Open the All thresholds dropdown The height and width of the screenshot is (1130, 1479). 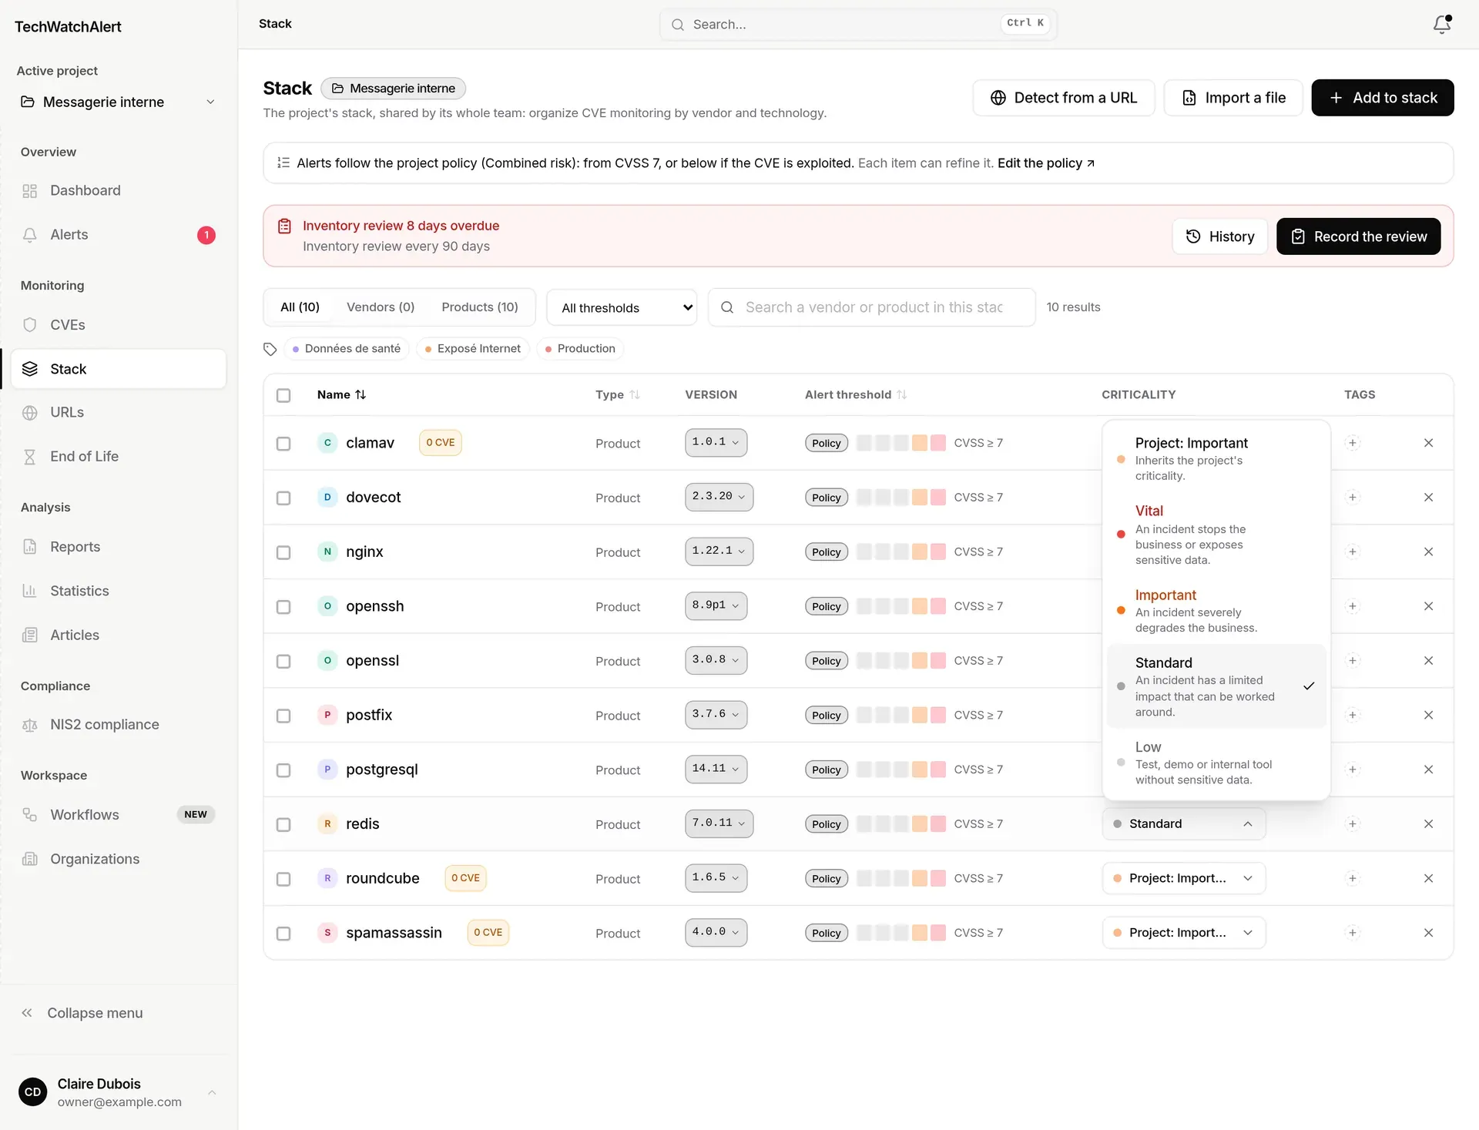tap(622, 308)
